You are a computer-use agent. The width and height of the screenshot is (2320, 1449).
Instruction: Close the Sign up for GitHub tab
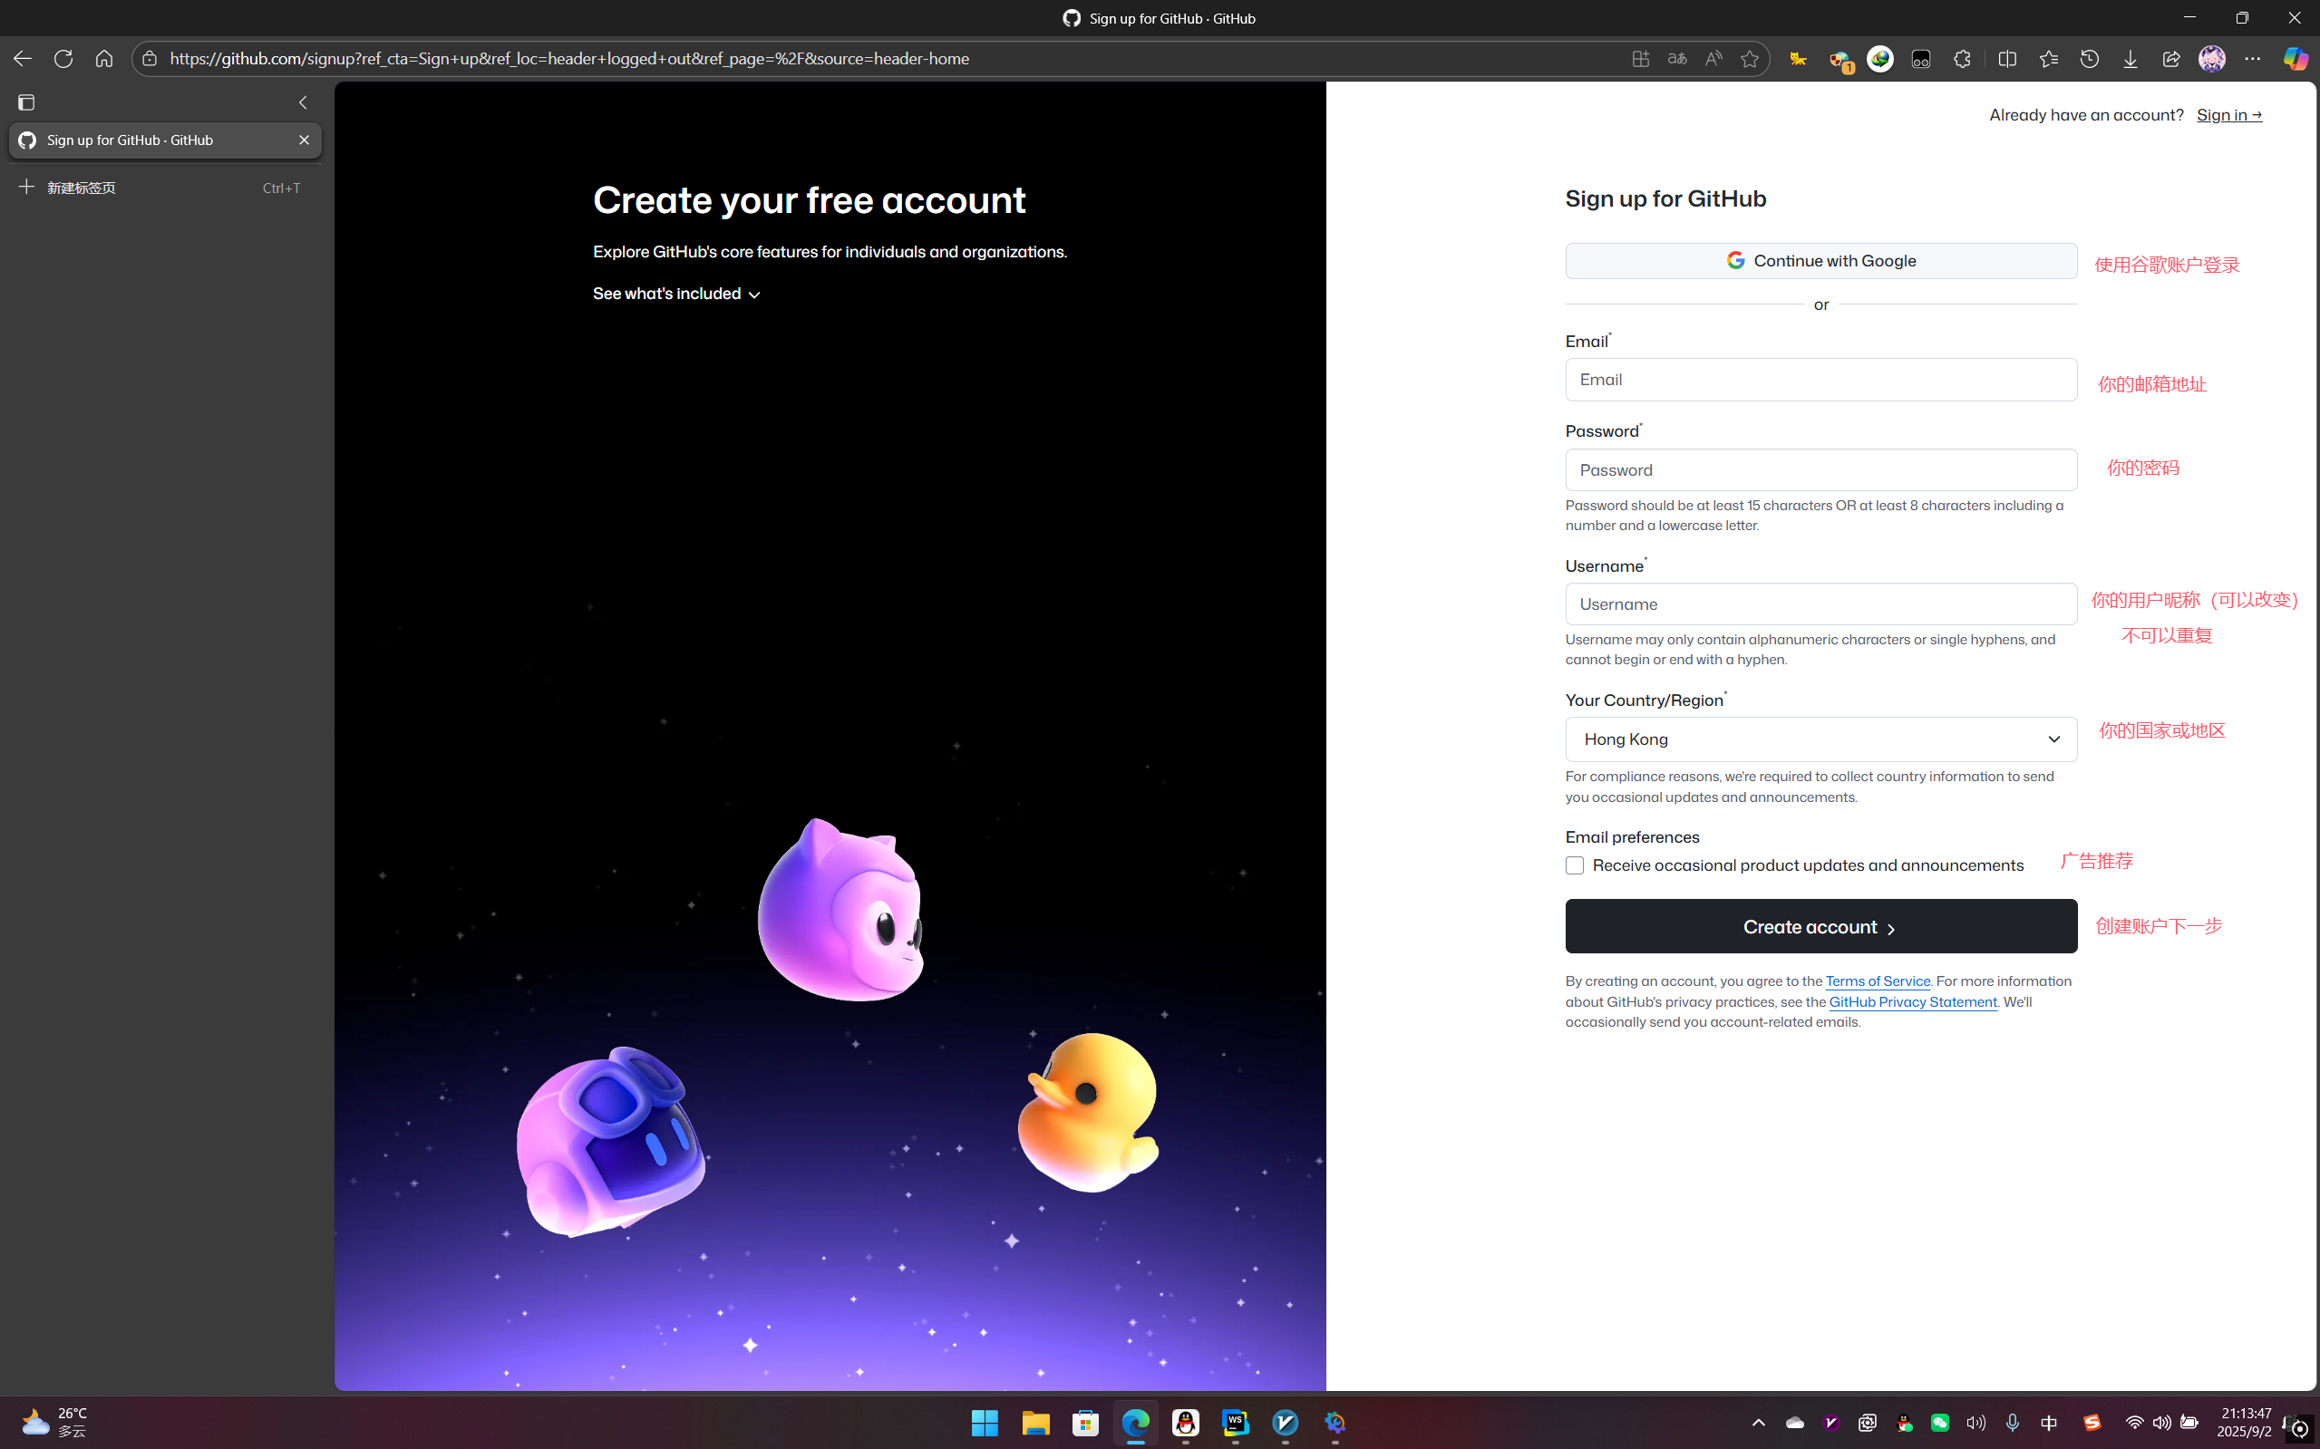point(304,140)
